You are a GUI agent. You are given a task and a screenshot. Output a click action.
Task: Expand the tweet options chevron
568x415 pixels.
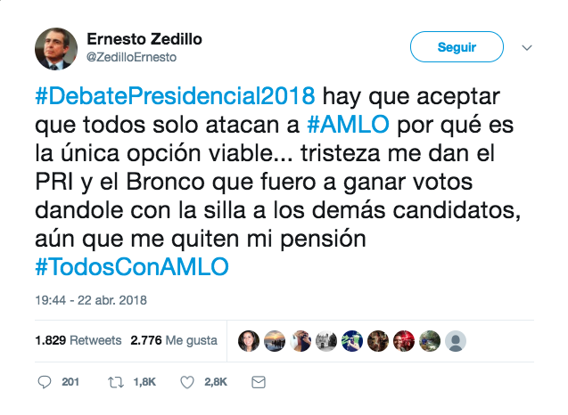[x=526, y=48]
